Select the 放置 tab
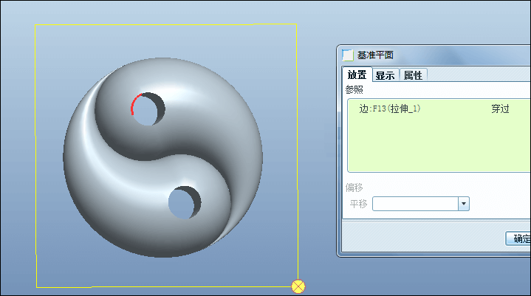 357,75
